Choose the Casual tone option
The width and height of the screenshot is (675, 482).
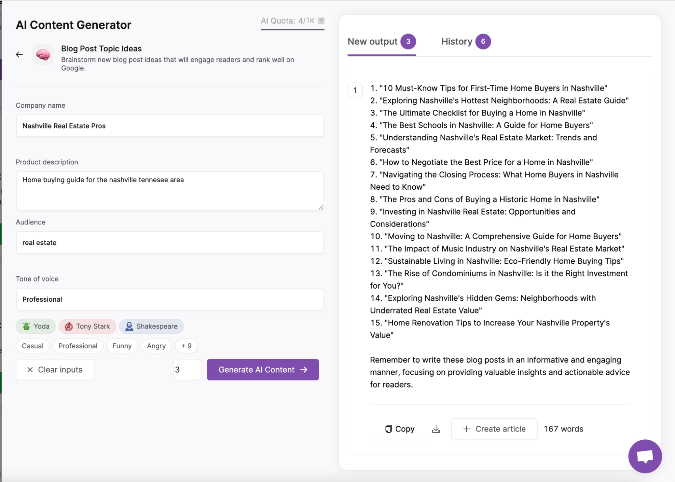(x=32, y=346)
